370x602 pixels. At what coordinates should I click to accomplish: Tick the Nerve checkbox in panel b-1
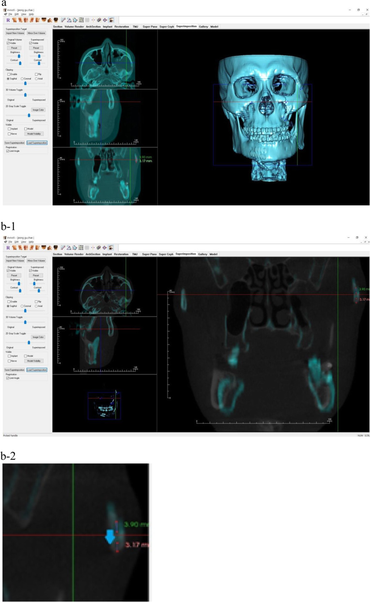(8, 360)
